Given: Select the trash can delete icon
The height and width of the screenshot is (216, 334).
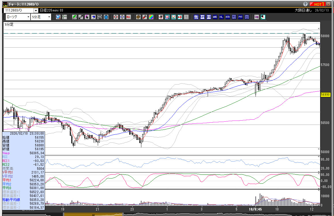Looking at the screenshot, I should [x=106, y=17].
